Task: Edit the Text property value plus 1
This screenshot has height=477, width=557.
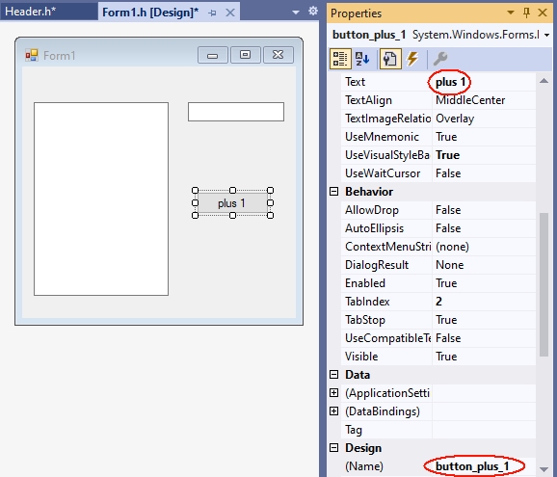Action: (484, 82)
